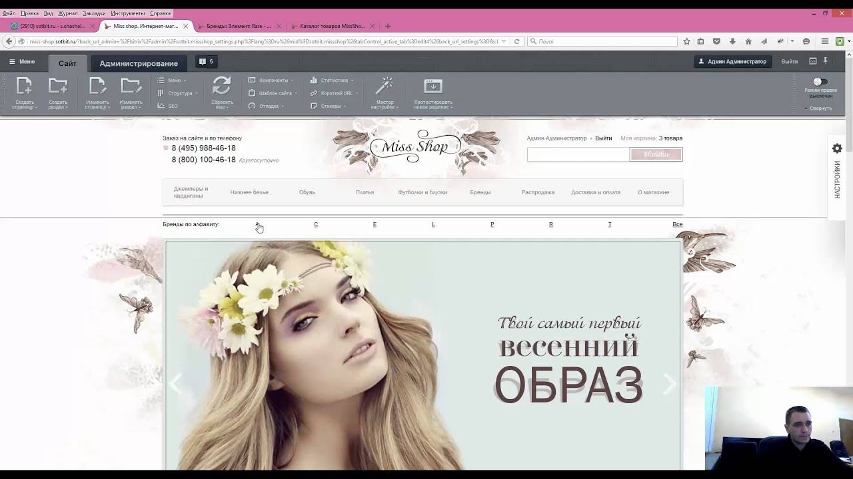Click Выйти in the admin panel header

coord(789,61)
